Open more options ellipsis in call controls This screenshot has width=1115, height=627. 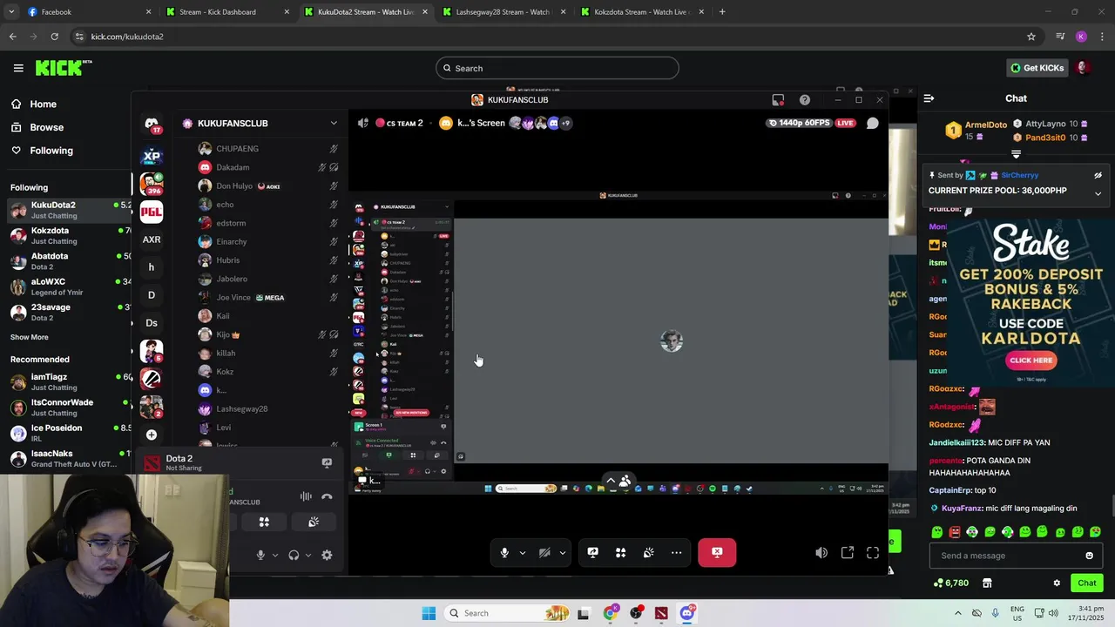click(677, 552)
